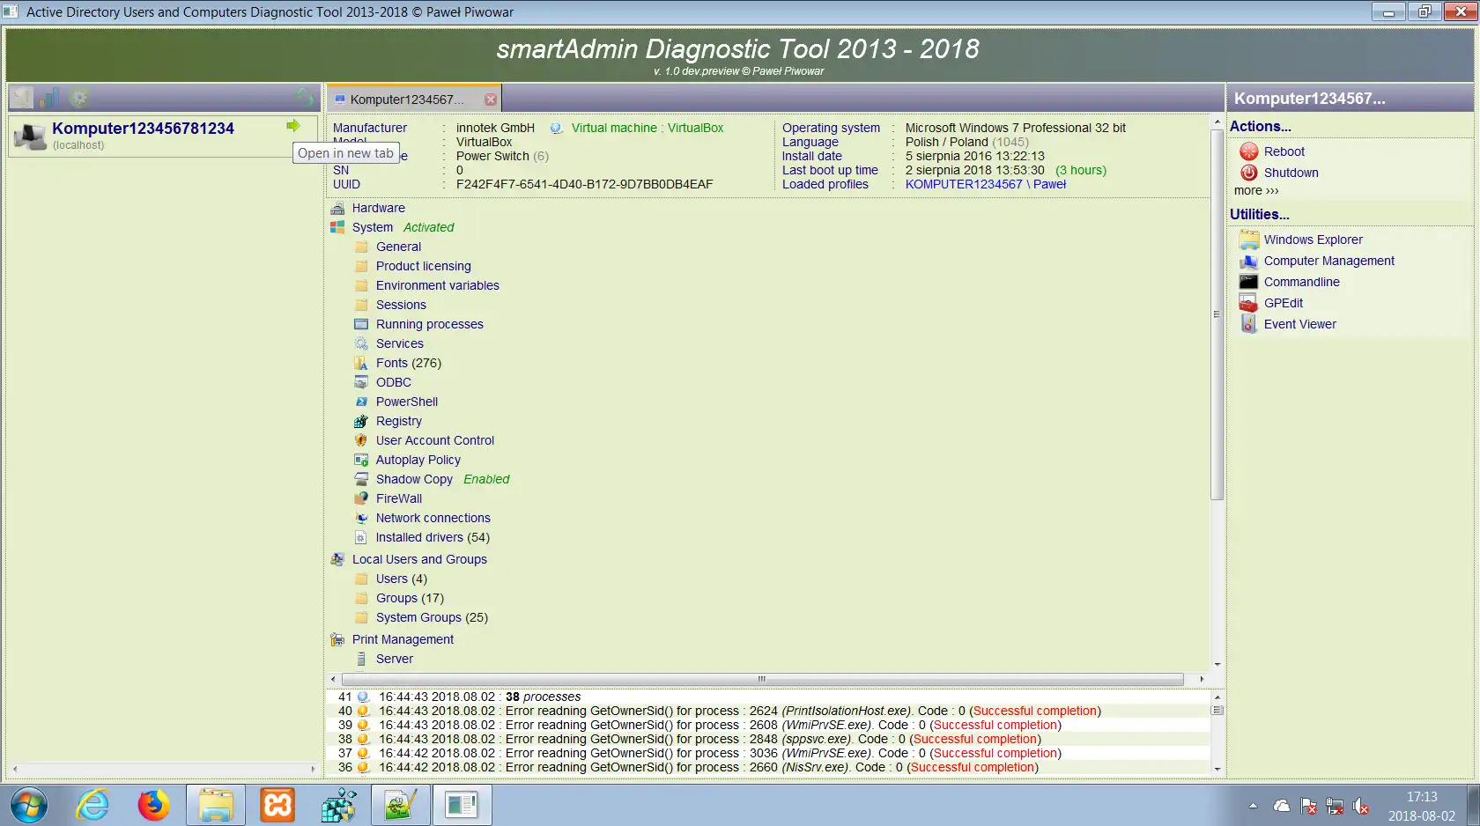
Task: Click log entry 40 PrintIsolationHost.exe
Action: pos(768,711)
